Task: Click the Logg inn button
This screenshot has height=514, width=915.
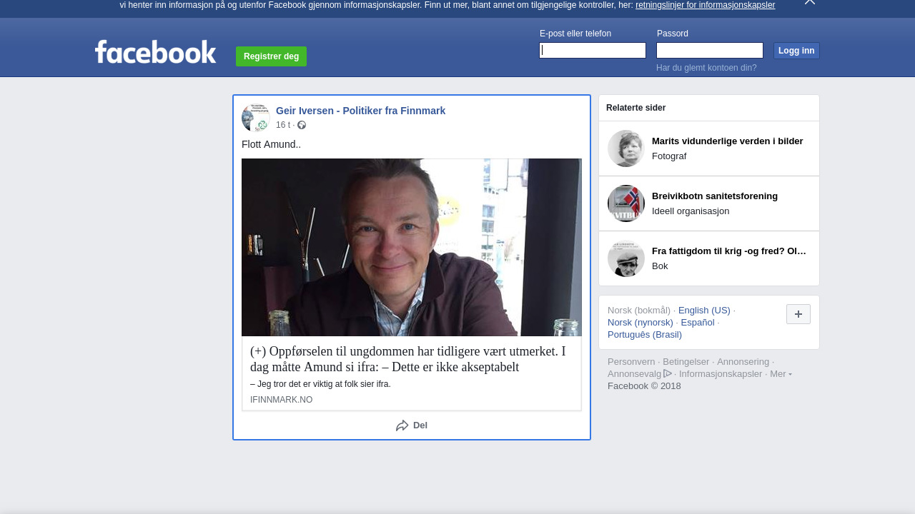Action: tap(796, 51)
